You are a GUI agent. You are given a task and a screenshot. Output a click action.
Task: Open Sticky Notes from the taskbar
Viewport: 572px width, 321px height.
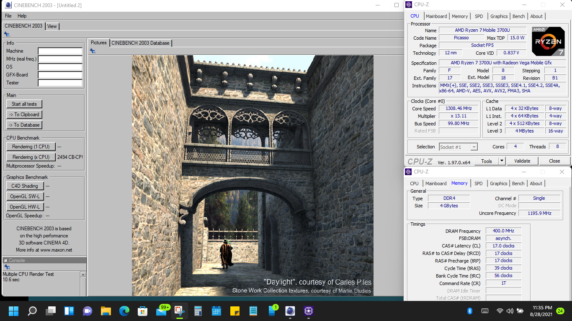pyautogui.click(x=235, y=311)
